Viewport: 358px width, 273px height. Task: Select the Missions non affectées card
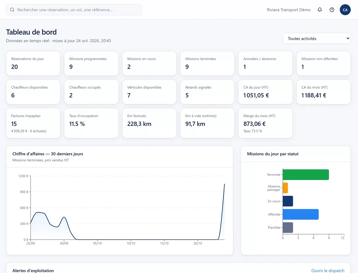(x=324, y=63)
